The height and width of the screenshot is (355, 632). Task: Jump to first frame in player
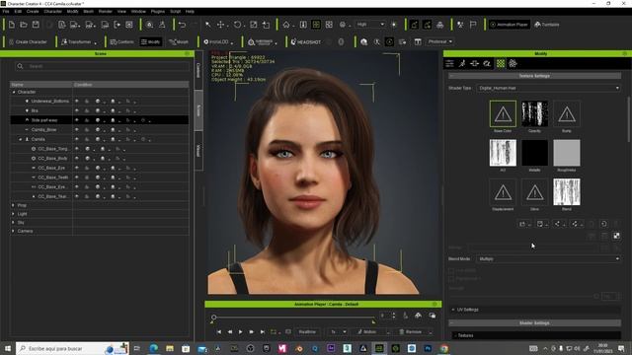[219, 332]
